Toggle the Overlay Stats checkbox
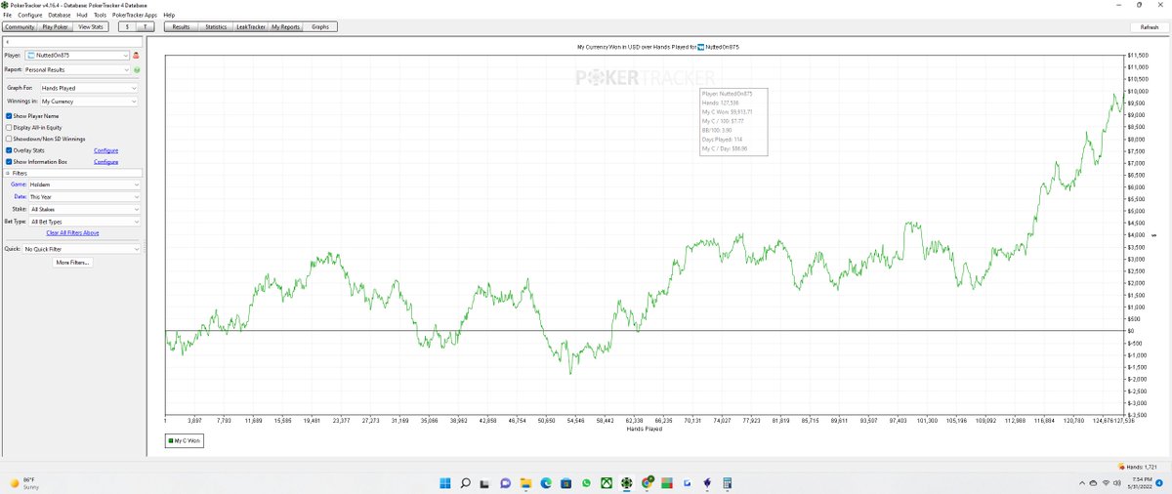Image resolution: width=1172 pixels, height=494 pixels. (9, 150)
